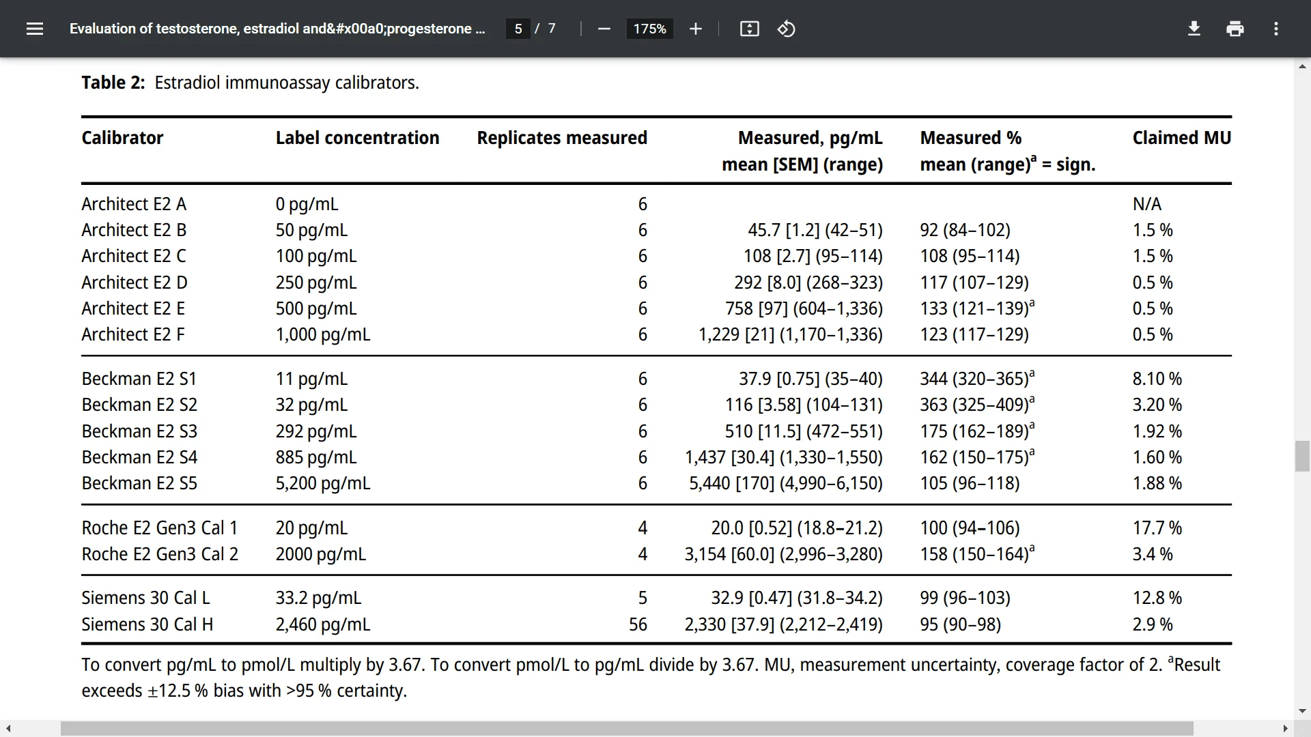Open the more actions menu

tap(1276, 29)
